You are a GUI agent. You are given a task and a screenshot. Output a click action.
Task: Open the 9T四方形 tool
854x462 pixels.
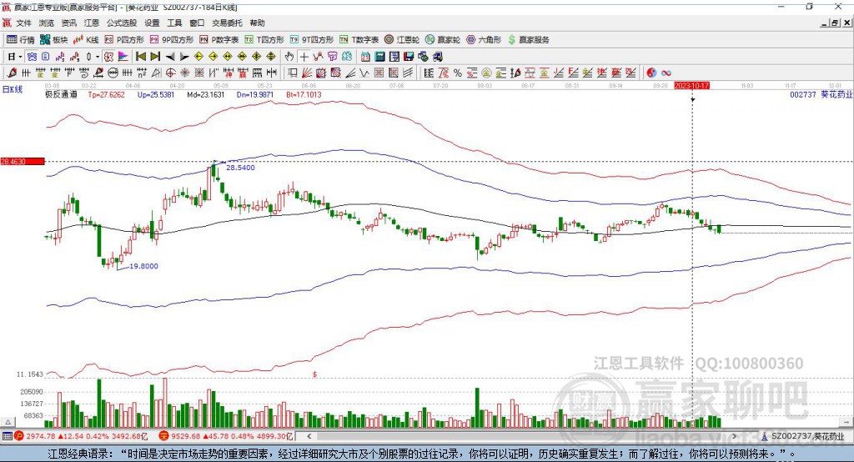pyautogui.click(x=312, y=40)
